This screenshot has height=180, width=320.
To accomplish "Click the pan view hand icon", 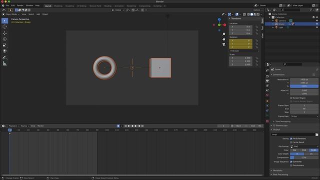I will pos(224,39).
